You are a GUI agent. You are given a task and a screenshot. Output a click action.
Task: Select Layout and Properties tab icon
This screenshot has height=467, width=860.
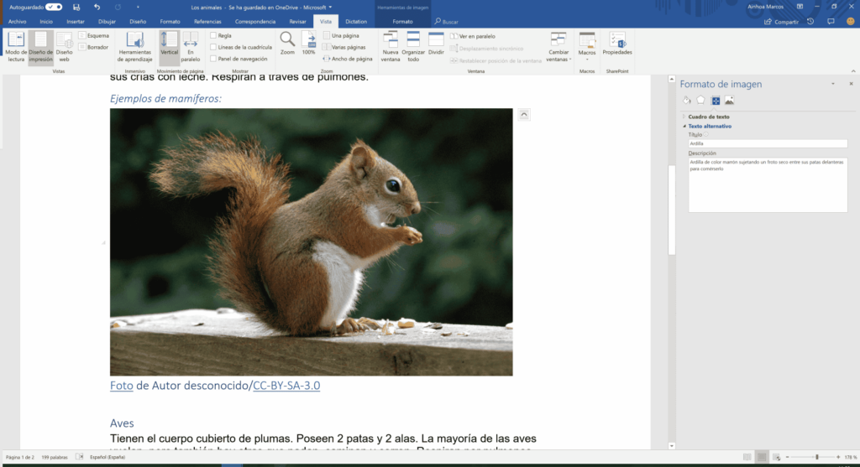tap(716, 100)
